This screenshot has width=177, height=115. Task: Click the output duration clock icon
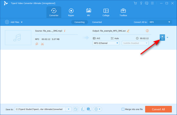click(x=137, y=38)
